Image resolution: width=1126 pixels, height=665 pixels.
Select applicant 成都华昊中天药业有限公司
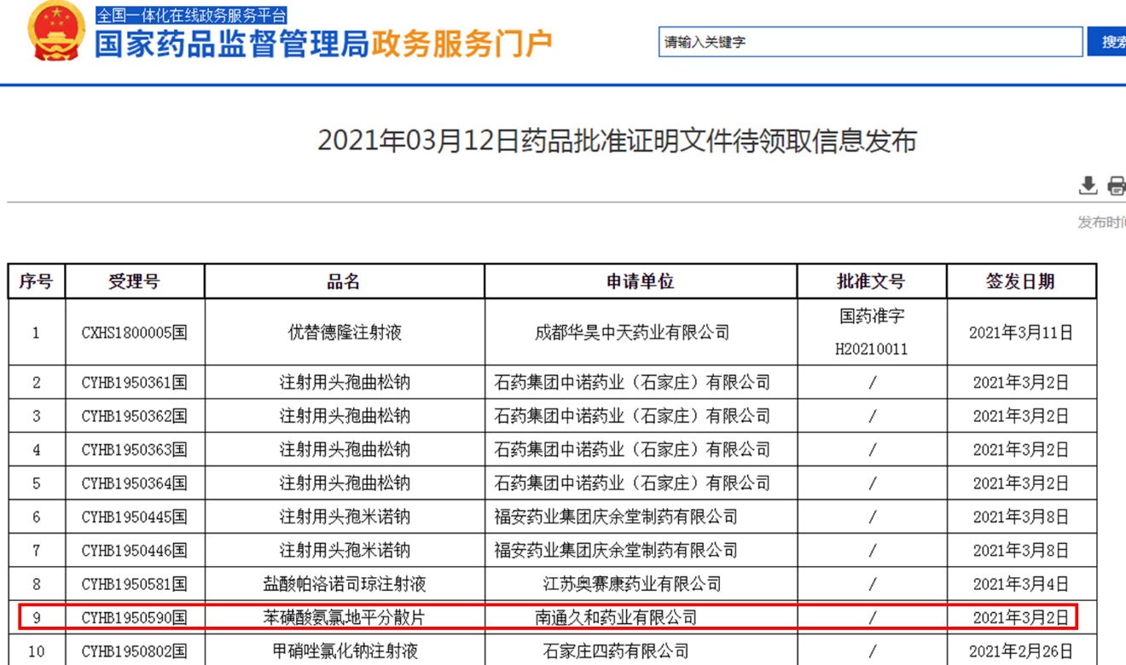[631, 332]
